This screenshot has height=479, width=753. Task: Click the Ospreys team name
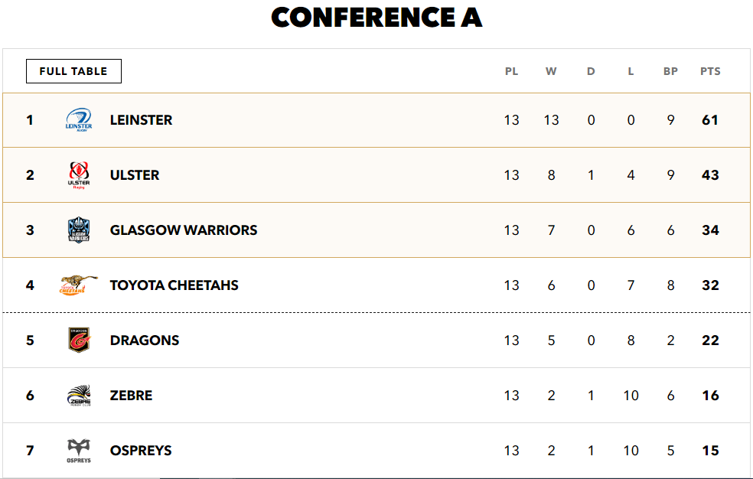[141, 451]
